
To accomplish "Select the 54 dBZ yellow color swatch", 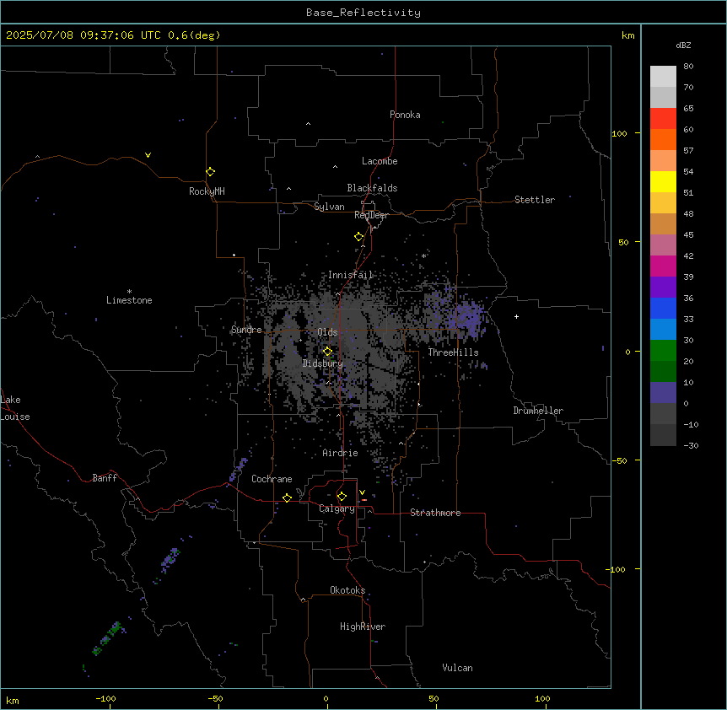I will pos(663,181).
